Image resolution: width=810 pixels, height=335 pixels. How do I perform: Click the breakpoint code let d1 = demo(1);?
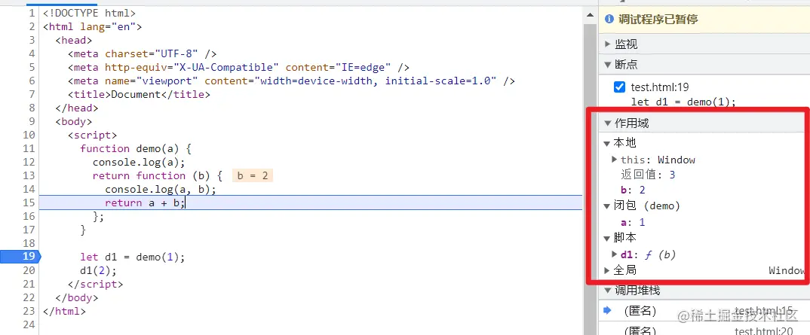pyautogui.click(x=683, y=102)
